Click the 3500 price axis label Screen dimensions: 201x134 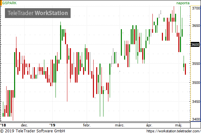pos(196,83)
